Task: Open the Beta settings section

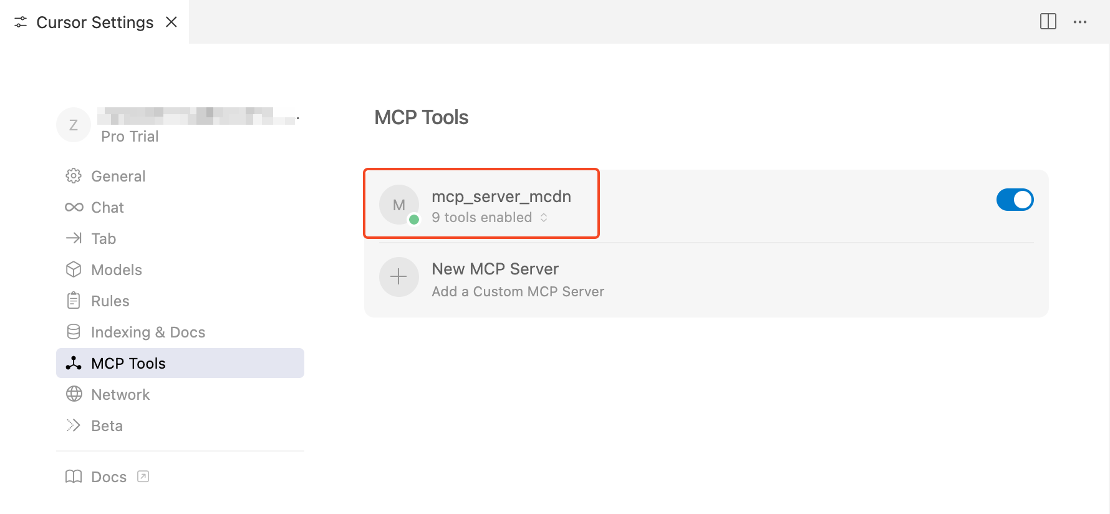Action: (x=180, y=425)
